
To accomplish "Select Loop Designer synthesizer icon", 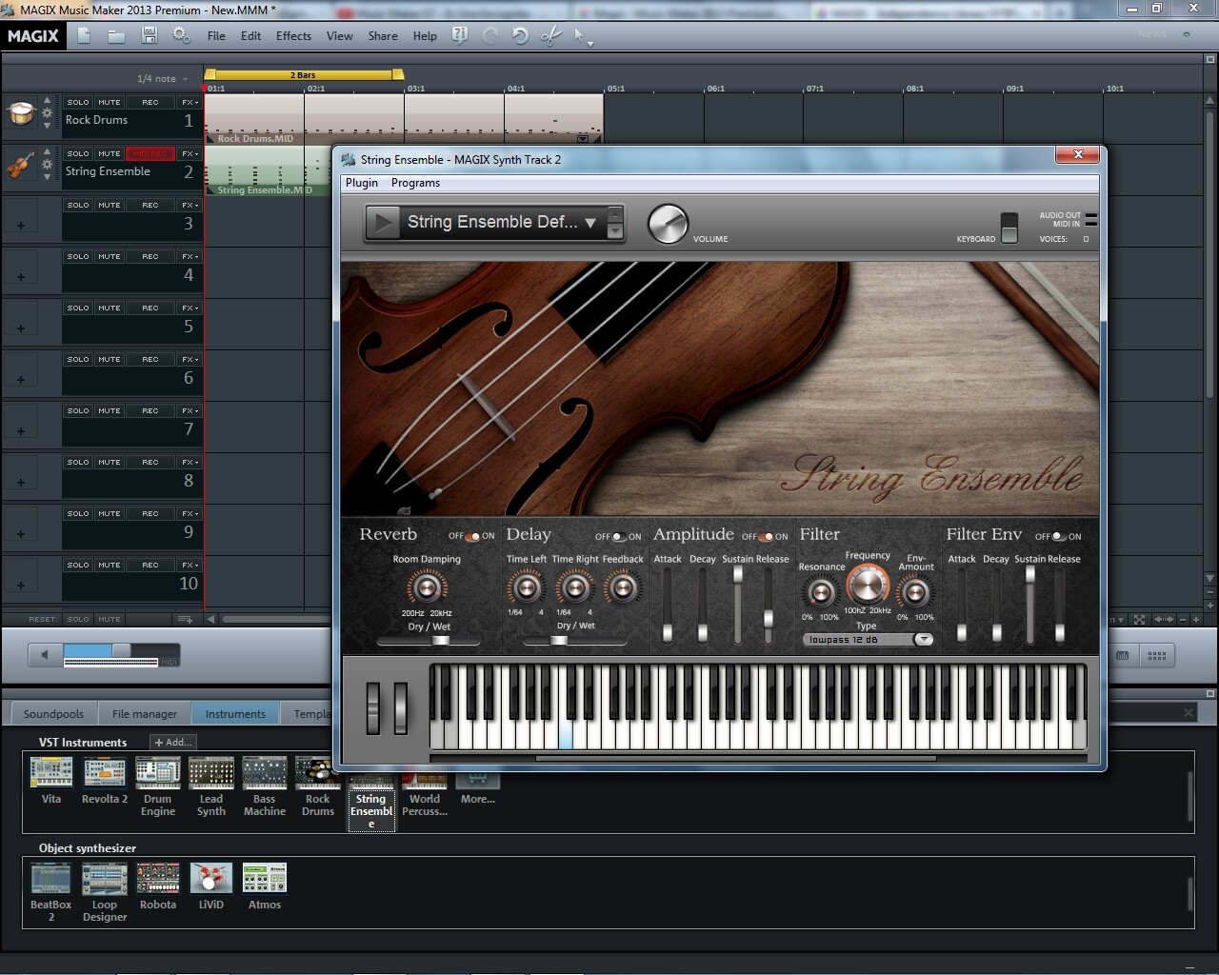I will coord(105,878).
